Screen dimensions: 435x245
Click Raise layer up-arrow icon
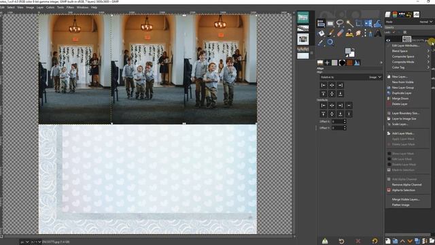point(402,241)
